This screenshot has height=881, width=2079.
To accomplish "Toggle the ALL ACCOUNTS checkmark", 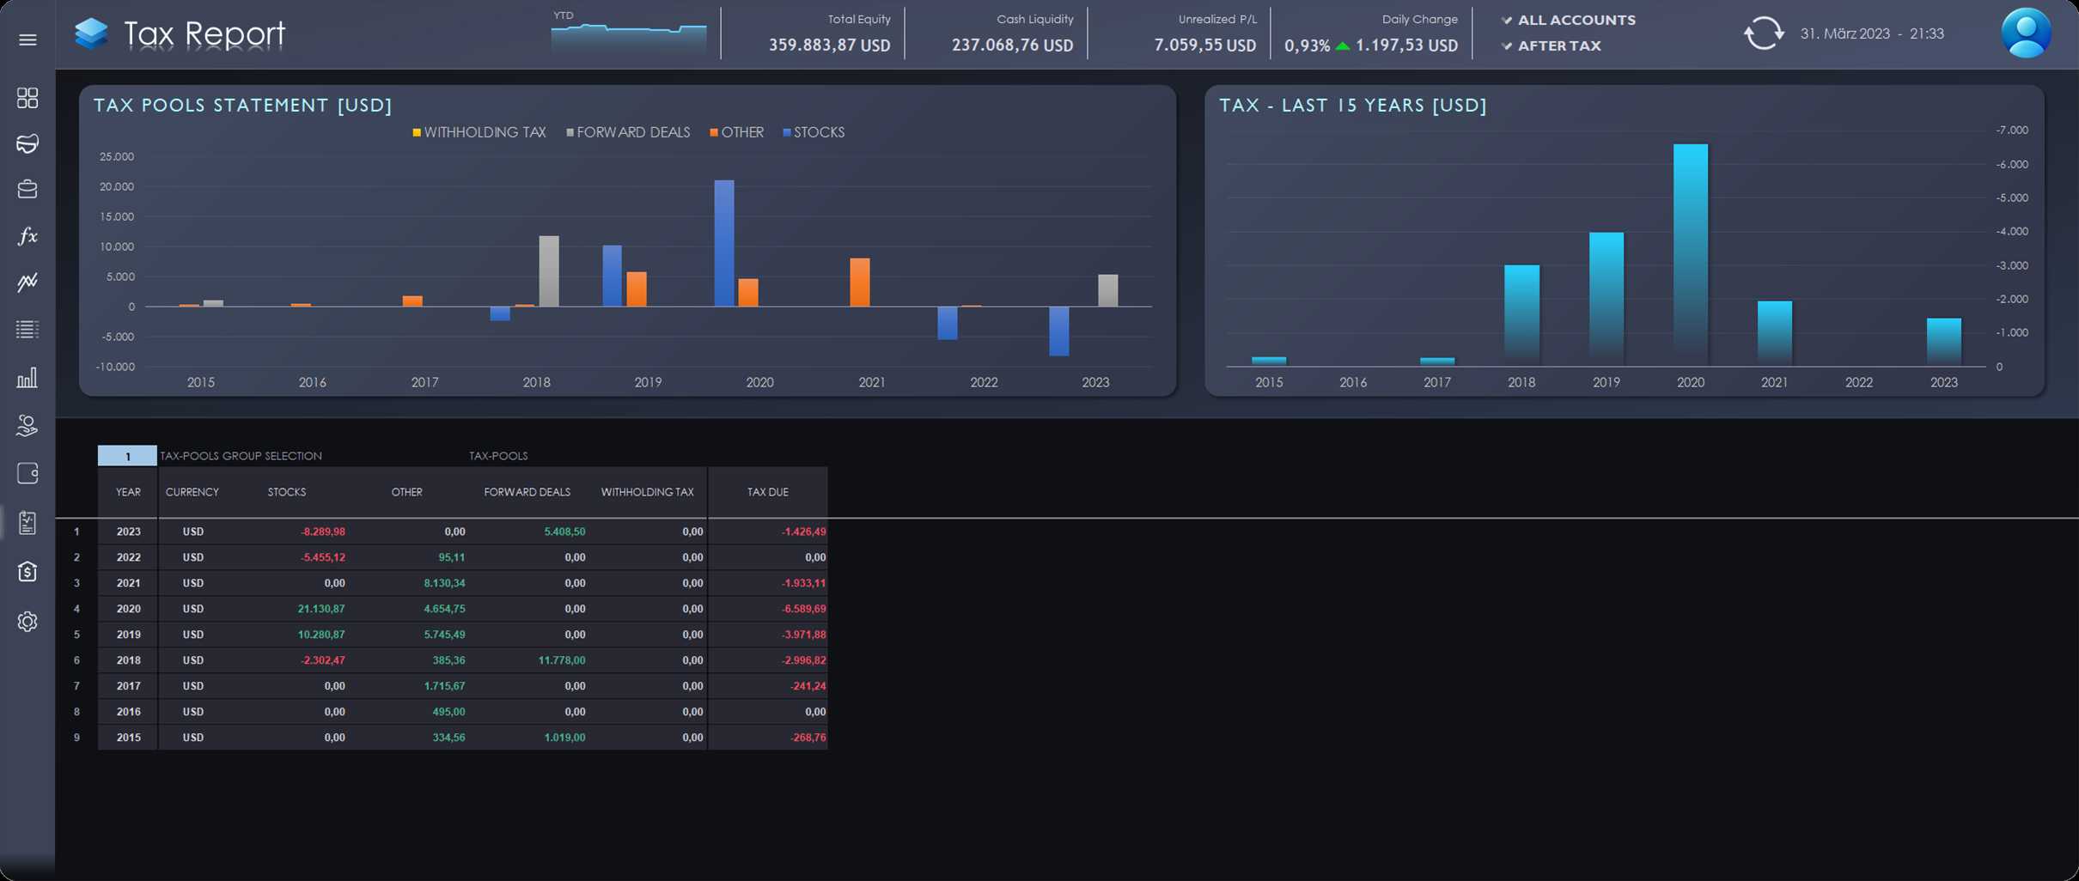I will tap(1507, 20).
